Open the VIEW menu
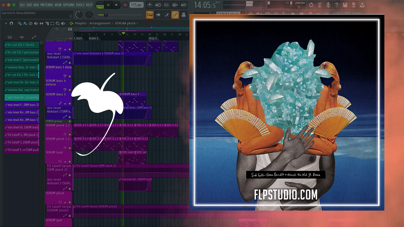 (x=58, y=5)
